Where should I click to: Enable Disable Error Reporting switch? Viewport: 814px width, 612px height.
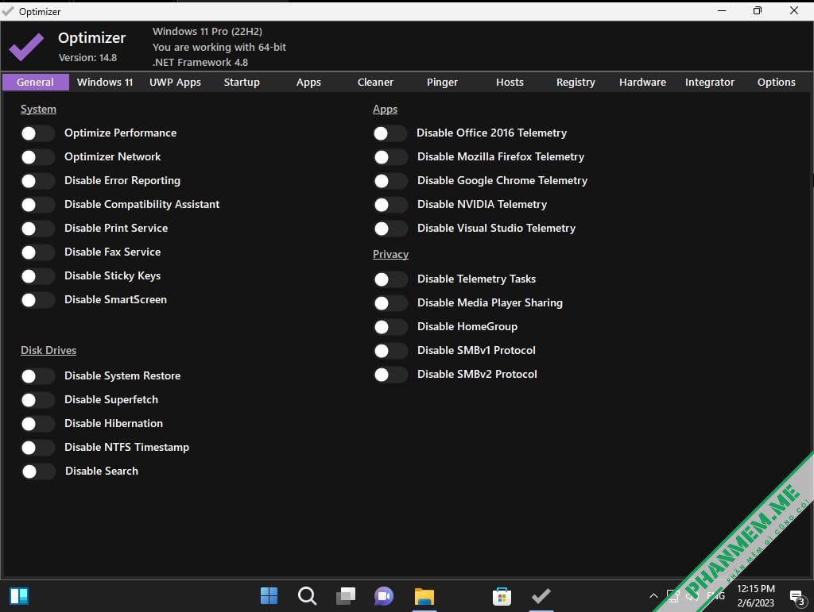(x=37, y=181)
